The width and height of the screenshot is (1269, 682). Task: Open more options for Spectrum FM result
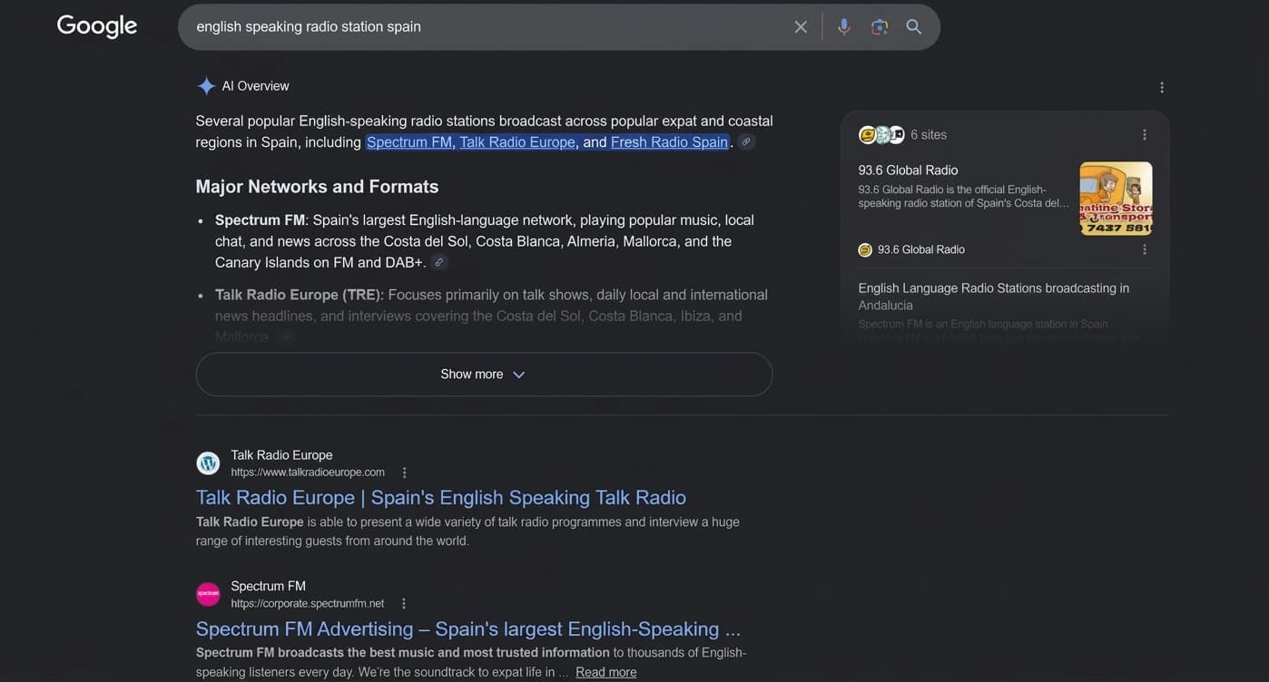pyautogui.click(x=404, y=603)
